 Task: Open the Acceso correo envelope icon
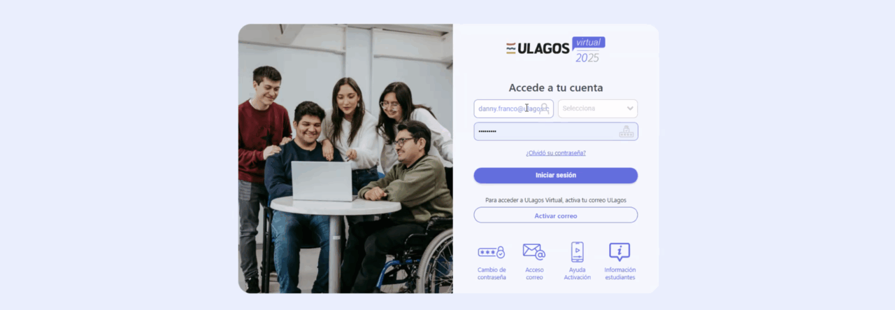(x=534, y=252)
